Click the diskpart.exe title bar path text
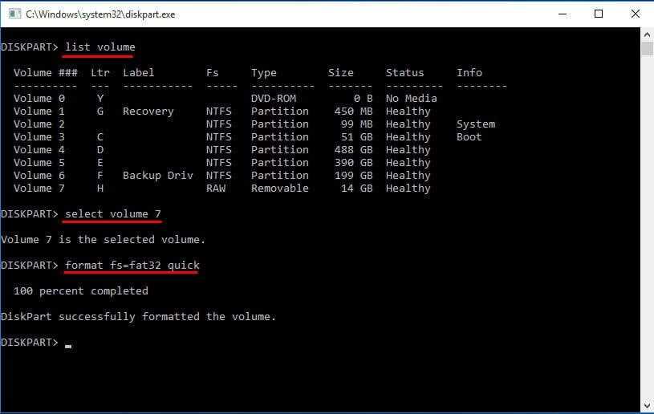Viewport: 654px width, 414px height. click(100, 14)
